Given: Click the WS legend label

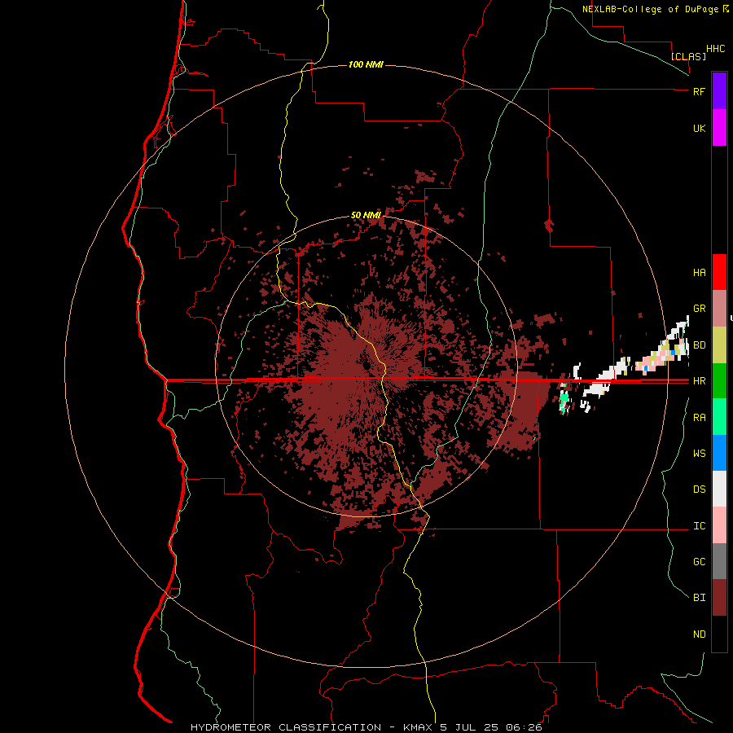Looking at the screenshot, I should click(699, 453).
